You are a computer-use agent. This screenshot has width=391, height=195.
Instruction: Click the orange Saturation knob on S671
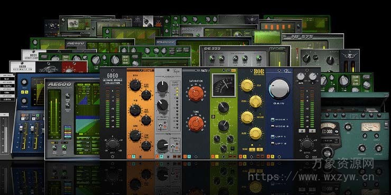pos(196,93)
